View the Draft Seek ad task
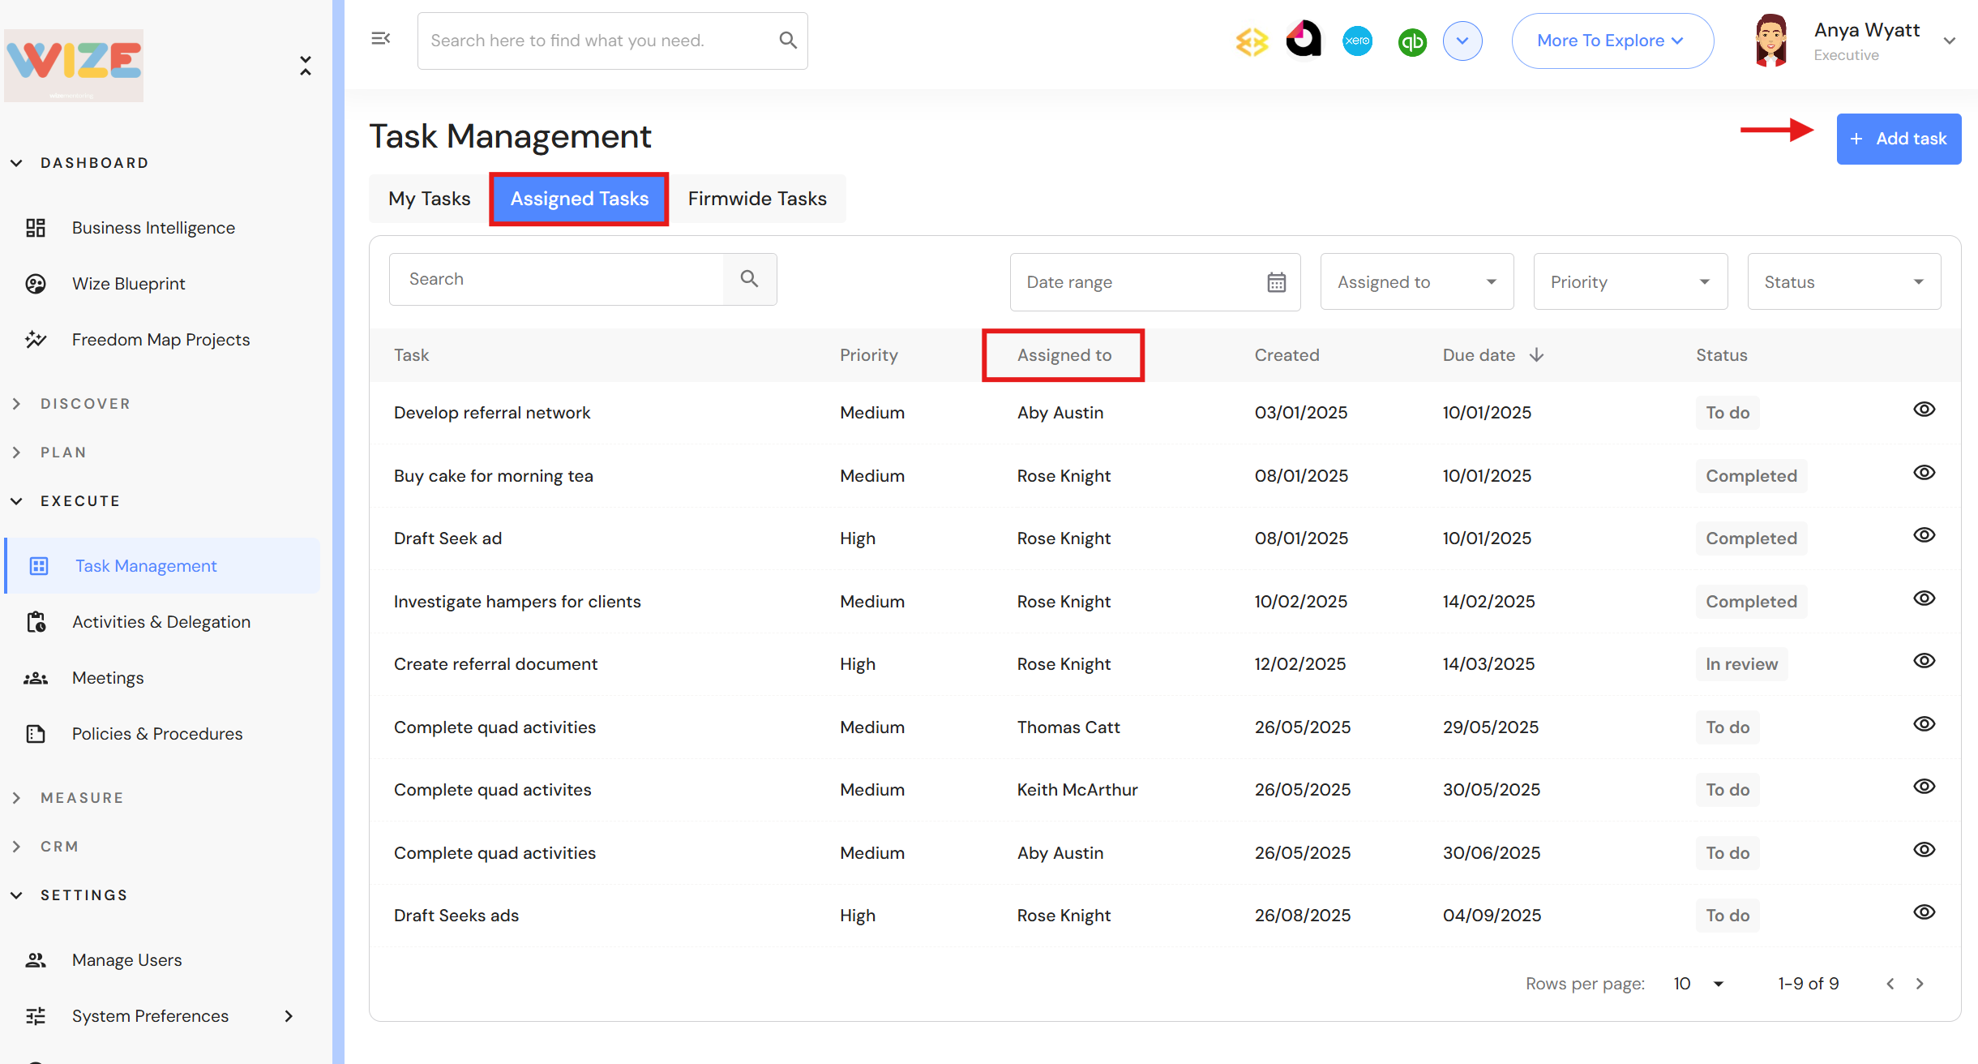Screen dimensions: 1978x1064 pos(1924,535)
